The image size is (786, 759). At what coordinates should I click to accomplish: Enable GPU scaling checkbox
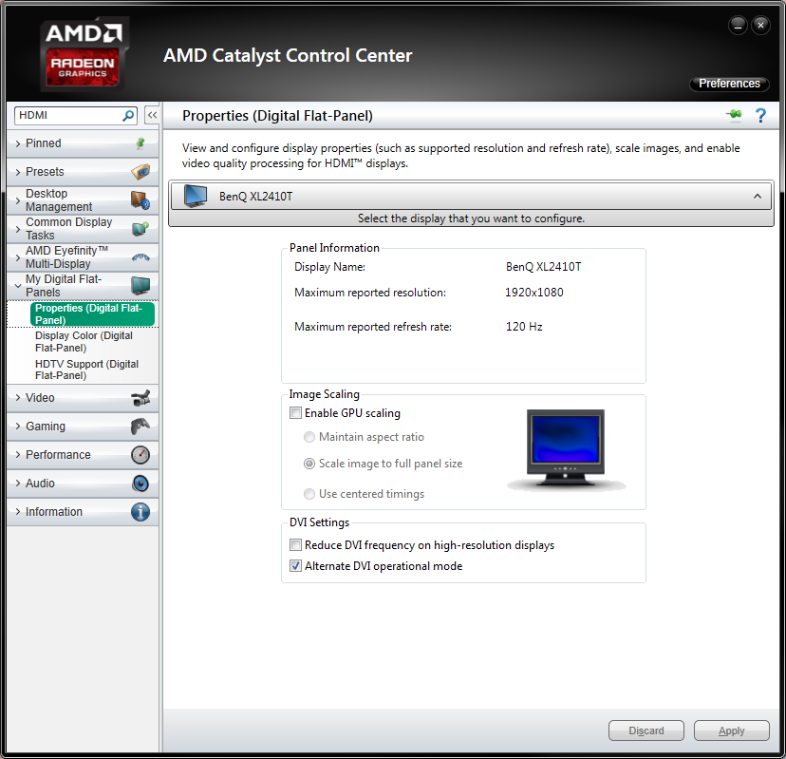coord(296,413)
